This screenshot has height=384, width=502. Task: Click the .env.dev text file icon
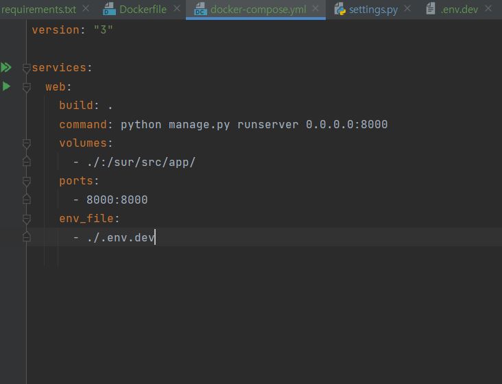431,9
